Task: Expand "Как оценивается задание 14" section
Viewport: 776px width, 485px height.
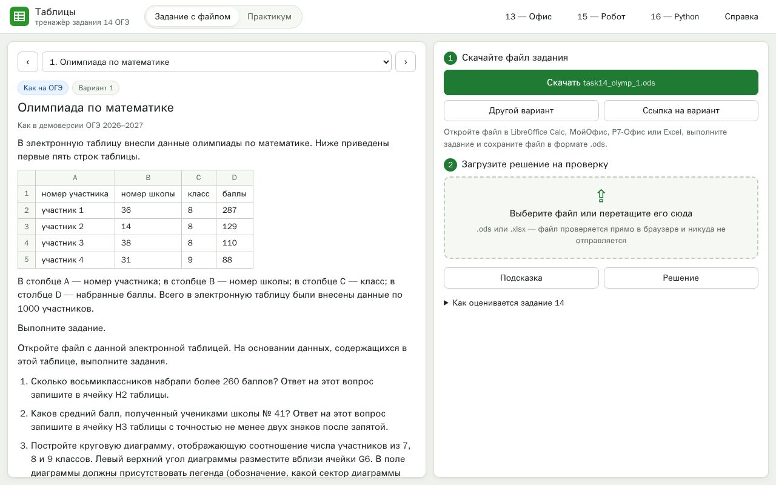Action: (x=504, y=303)
